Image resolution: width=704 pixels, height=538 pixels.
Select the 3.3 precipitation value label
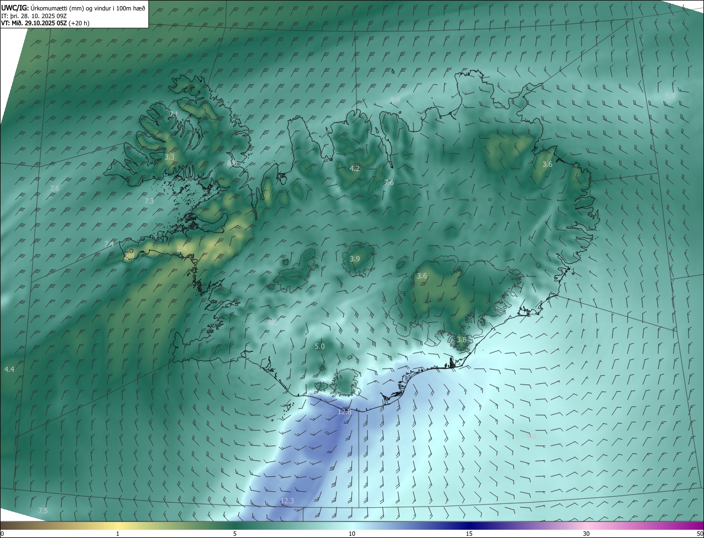[169, 157]
